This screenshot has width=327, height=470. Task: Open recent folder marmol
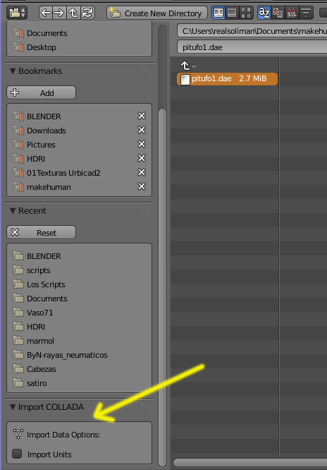[79, 341]
